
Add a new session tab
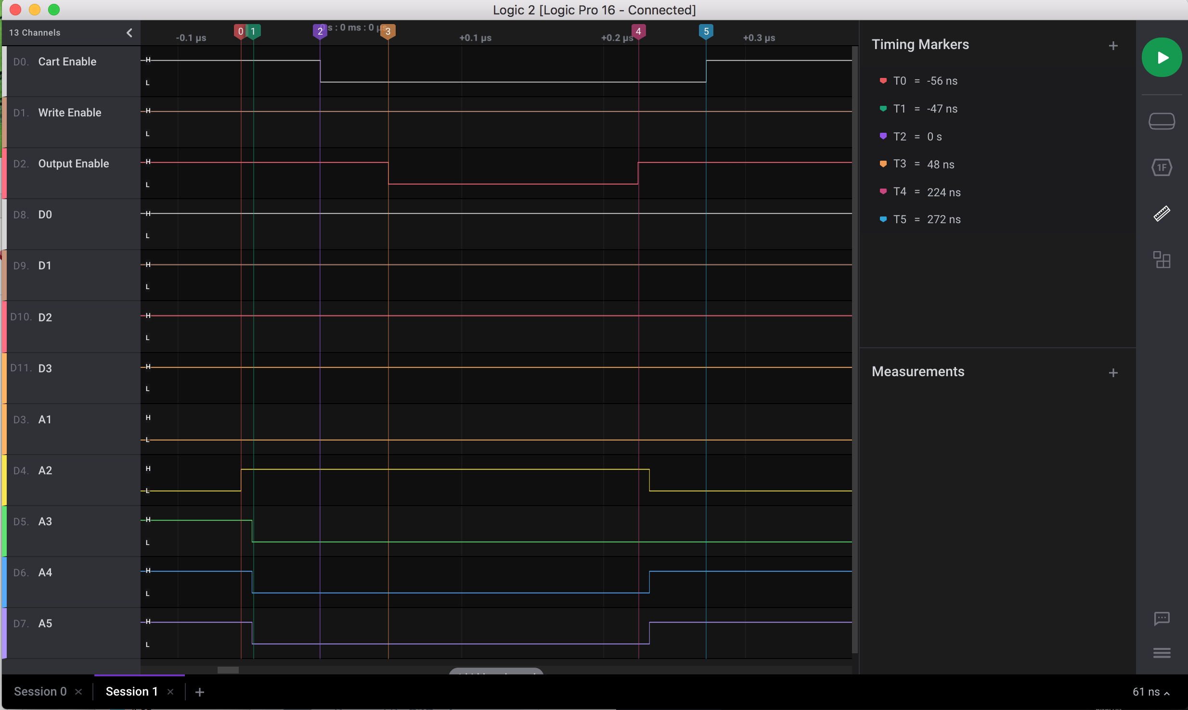pos(200,692)
